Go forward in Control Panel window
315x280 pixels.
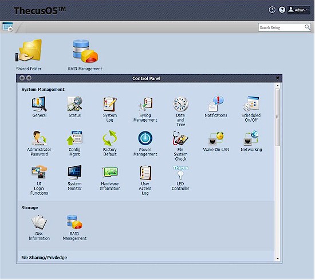tap(29, 78)
